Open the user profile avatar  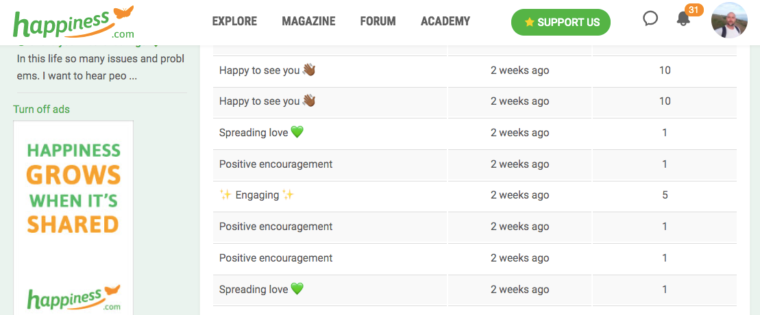(x=729, y=21)
